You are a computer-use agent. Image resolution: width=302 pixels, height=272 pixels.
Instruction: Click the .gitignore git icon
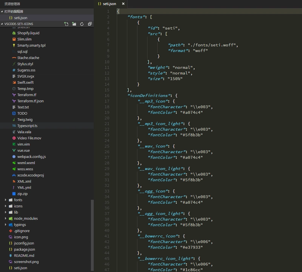(x=11, y=231)
